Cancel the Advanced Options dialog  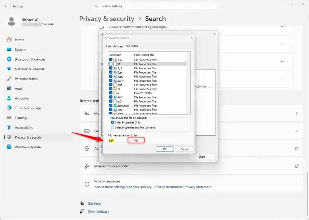point(184,149)
